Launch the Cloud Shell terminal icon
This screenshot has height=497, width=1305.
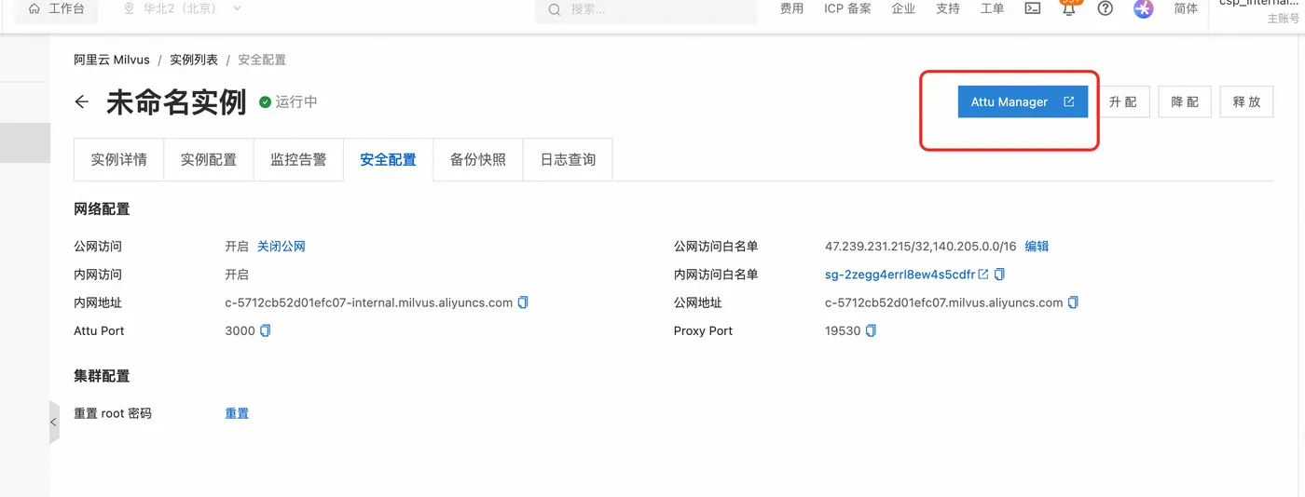1033,8
